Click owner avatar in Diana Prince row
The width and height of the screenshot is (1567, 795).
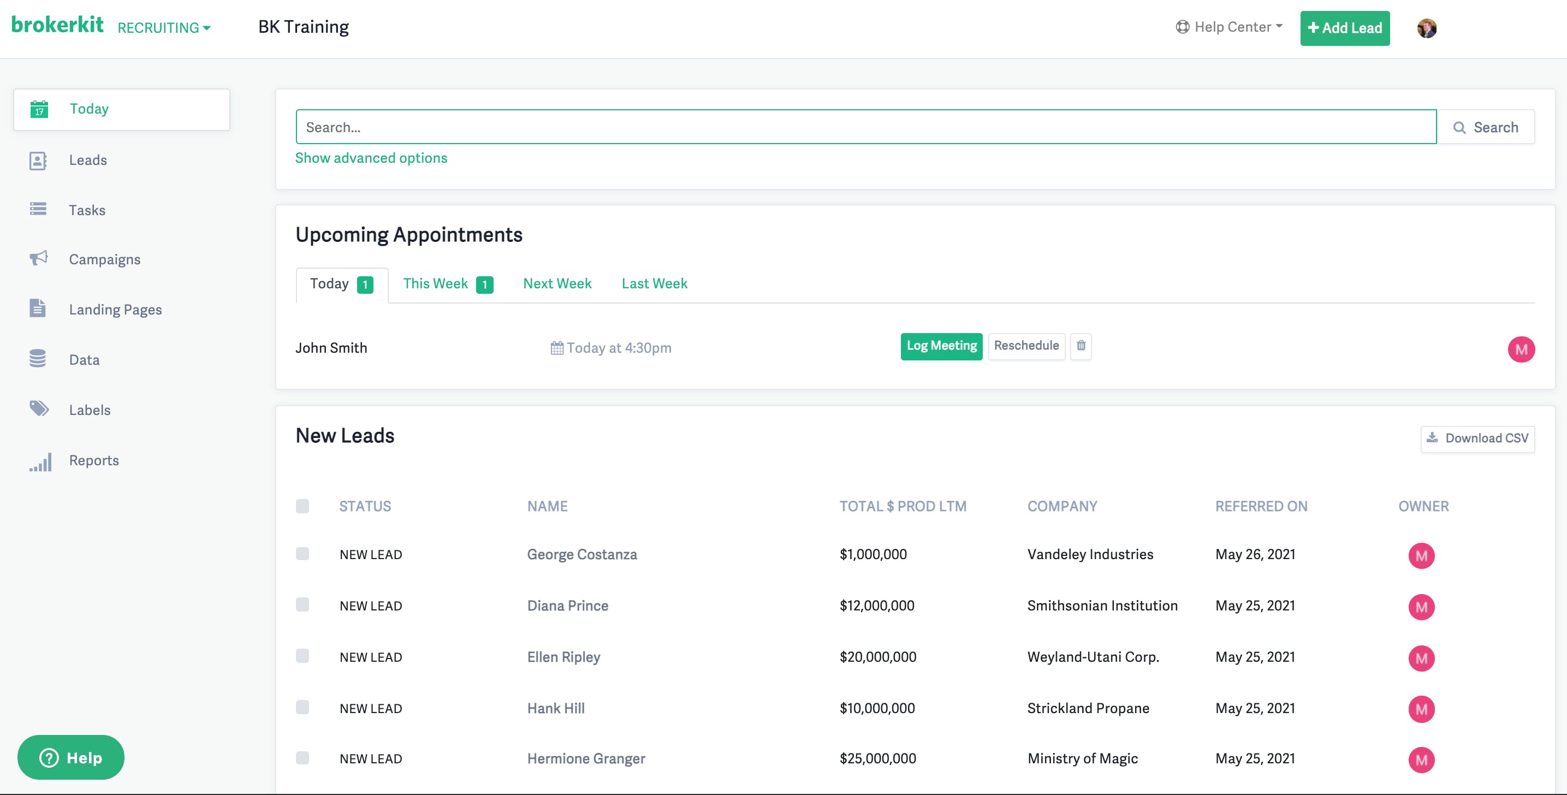tap(1421, 607)
